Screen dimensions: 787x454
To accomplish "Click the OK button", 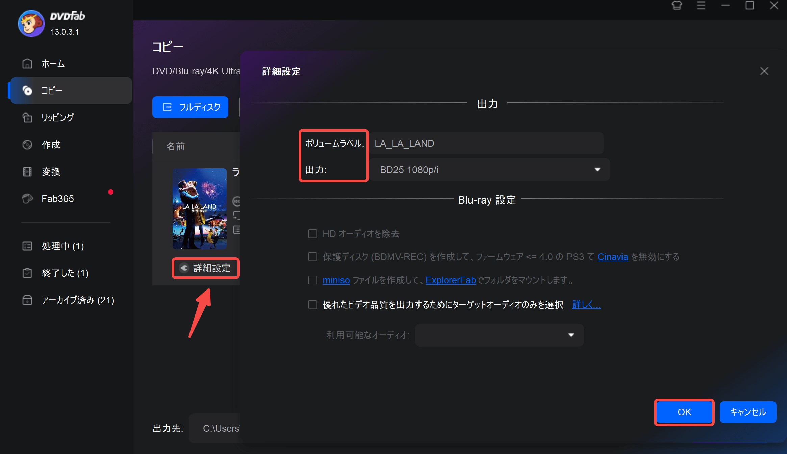I will (684, 412).
